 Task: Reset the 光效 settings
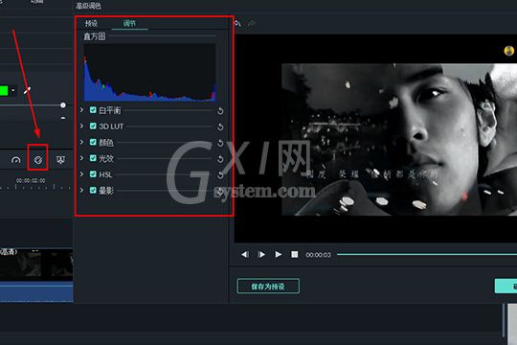[x=220, y=159]
